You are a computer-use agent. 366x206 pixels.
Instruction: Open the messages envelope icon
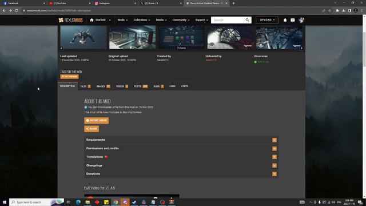293,20
